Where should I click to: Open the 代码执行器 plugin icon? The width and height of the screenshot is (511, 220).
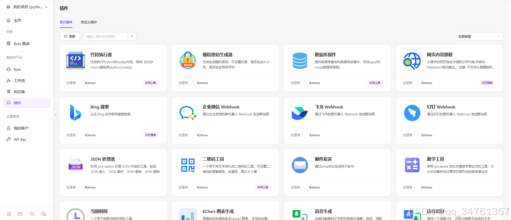76,60
